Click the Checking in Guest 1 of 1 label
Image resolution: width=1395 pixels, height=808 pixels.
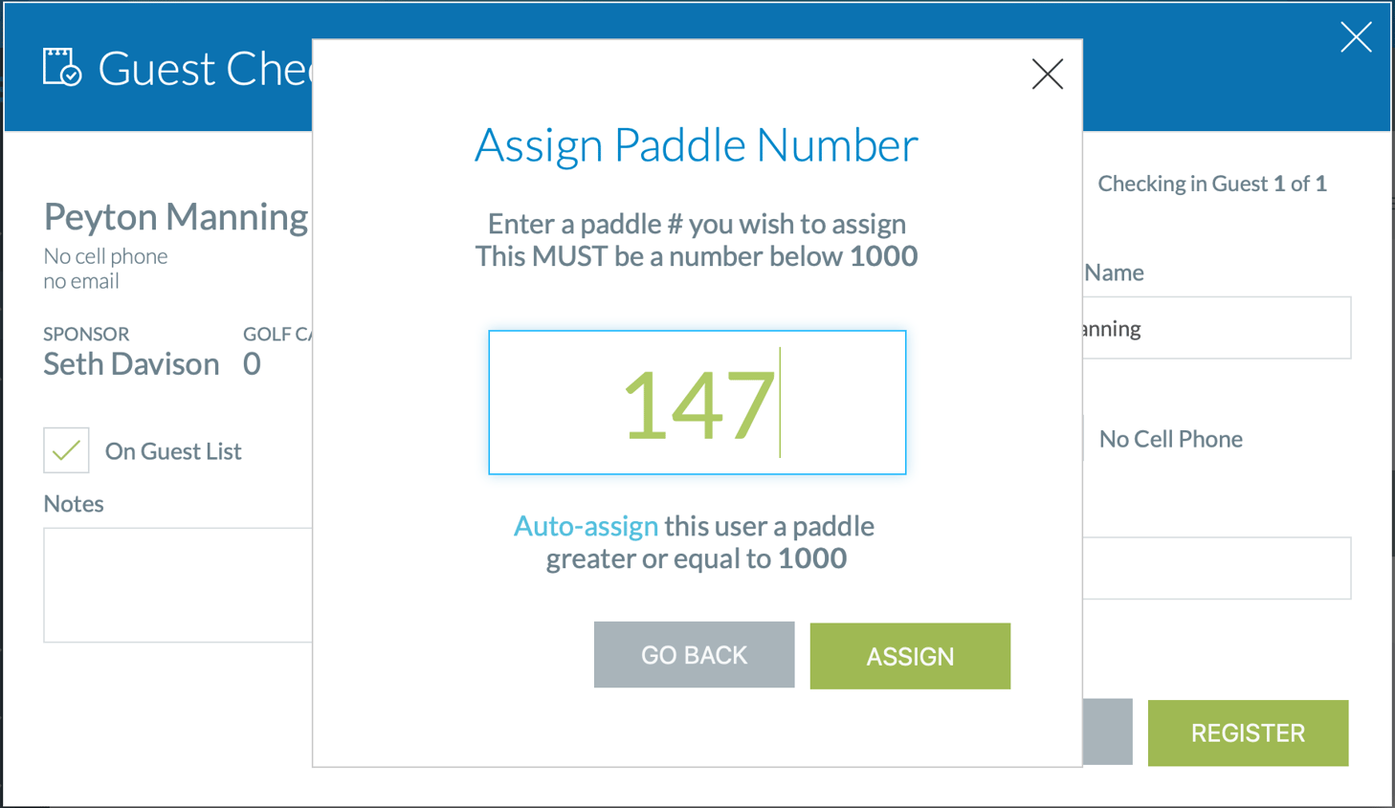pos(1211,183)
